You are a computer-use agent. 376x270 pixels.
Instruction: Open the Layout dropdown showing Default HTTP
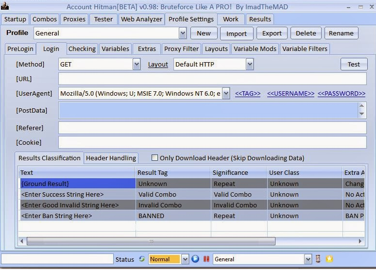pos(250,64)
